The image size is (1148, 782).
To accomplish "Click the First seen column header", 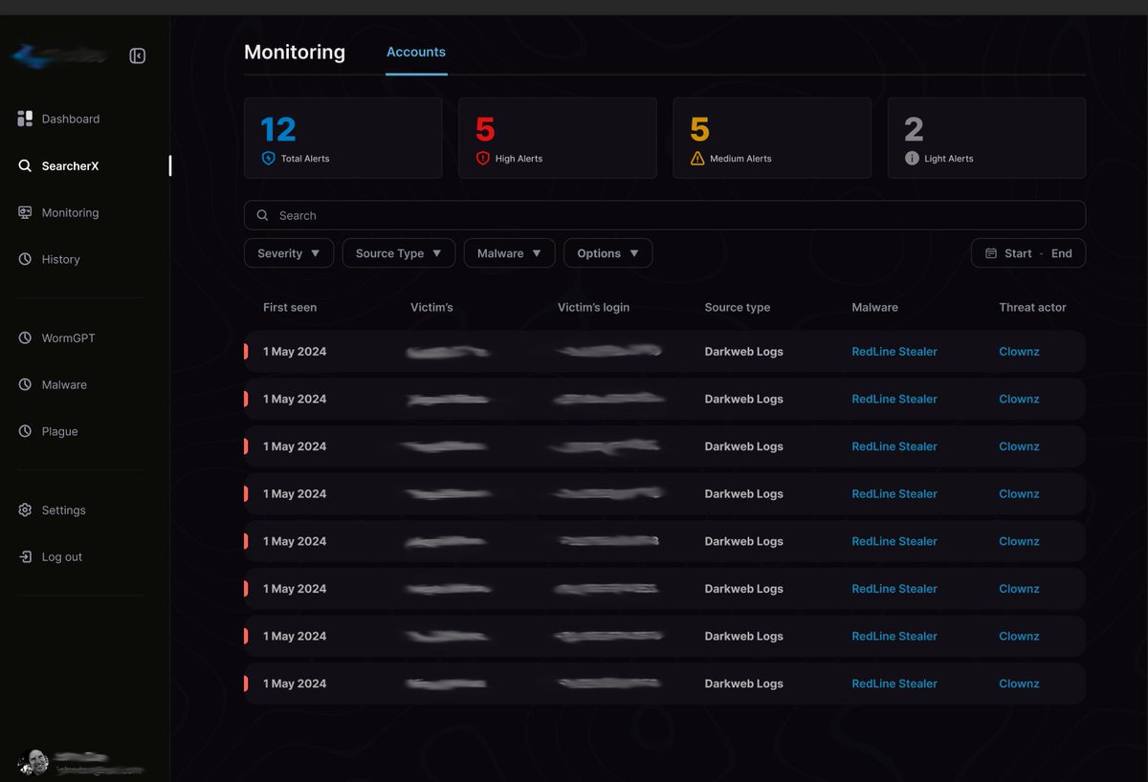I will point(290,307).
